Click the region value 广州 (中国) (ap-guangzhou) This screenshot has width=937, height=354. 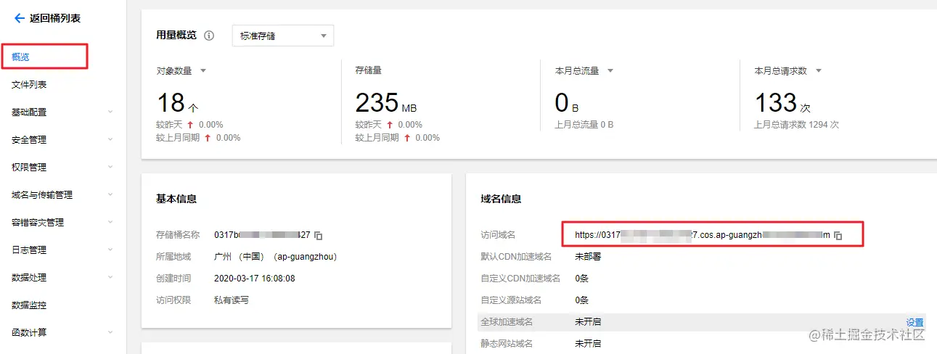pos(276,257)
